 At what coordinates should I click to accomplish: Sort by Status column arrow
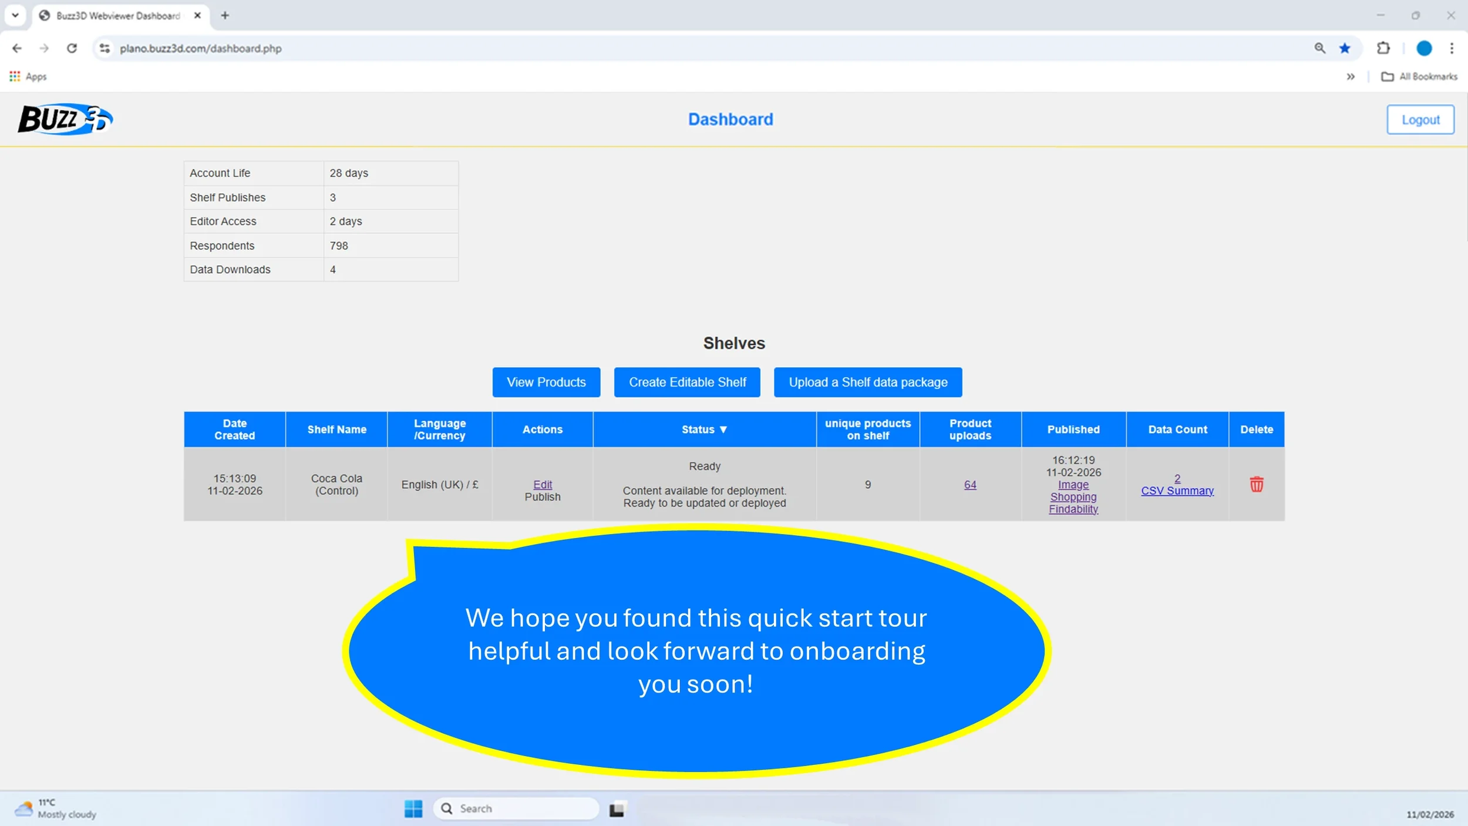pos(723,429)
